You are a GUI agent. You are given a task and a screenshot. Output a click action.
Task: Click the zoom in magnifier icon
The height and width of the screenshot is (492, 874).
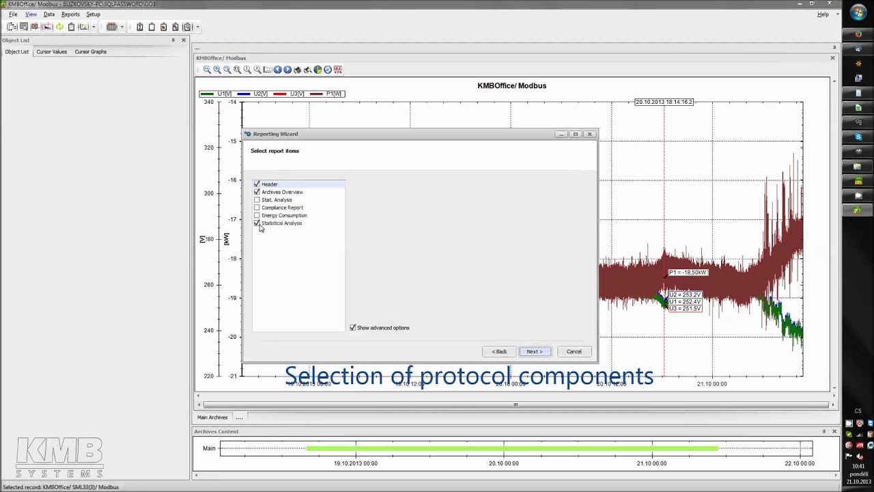217,70
